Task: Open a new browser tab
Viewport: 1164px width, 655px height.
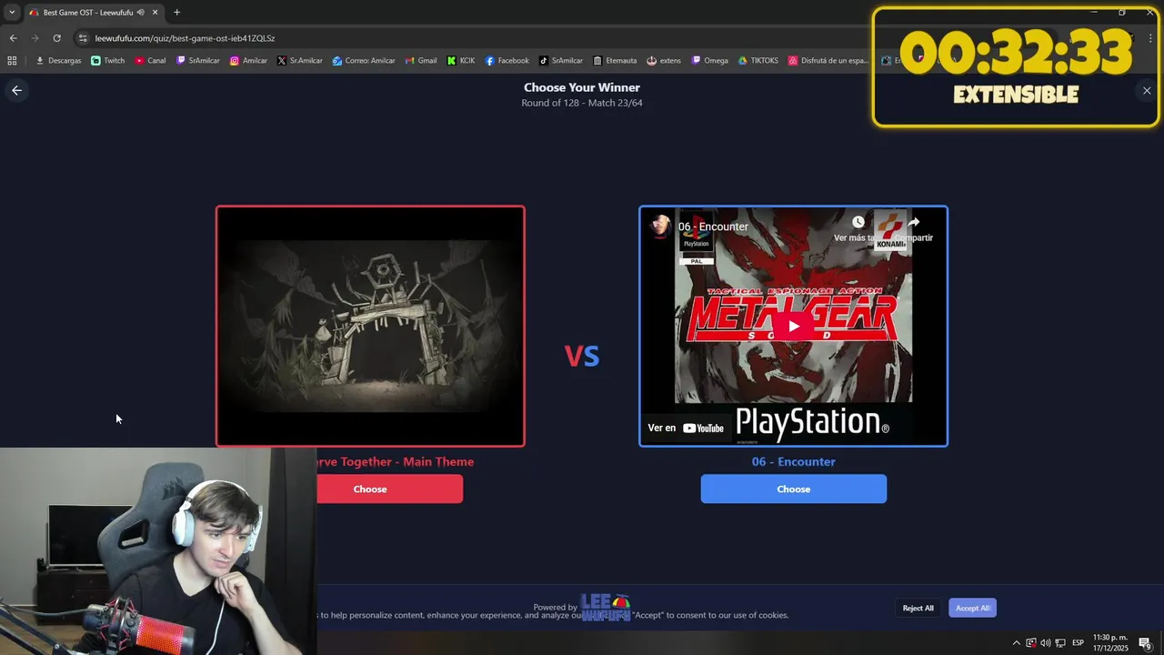Action: coord(176,12)
